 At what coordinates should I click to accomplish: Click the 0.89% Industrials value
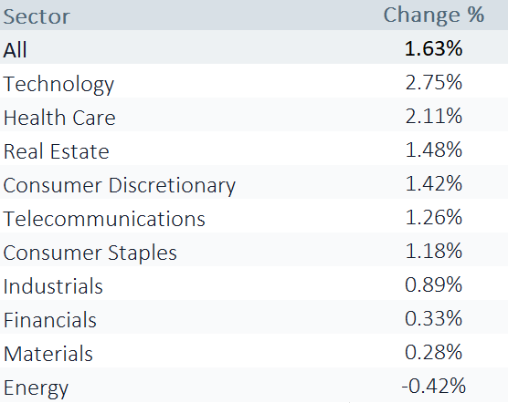(433, 284)
